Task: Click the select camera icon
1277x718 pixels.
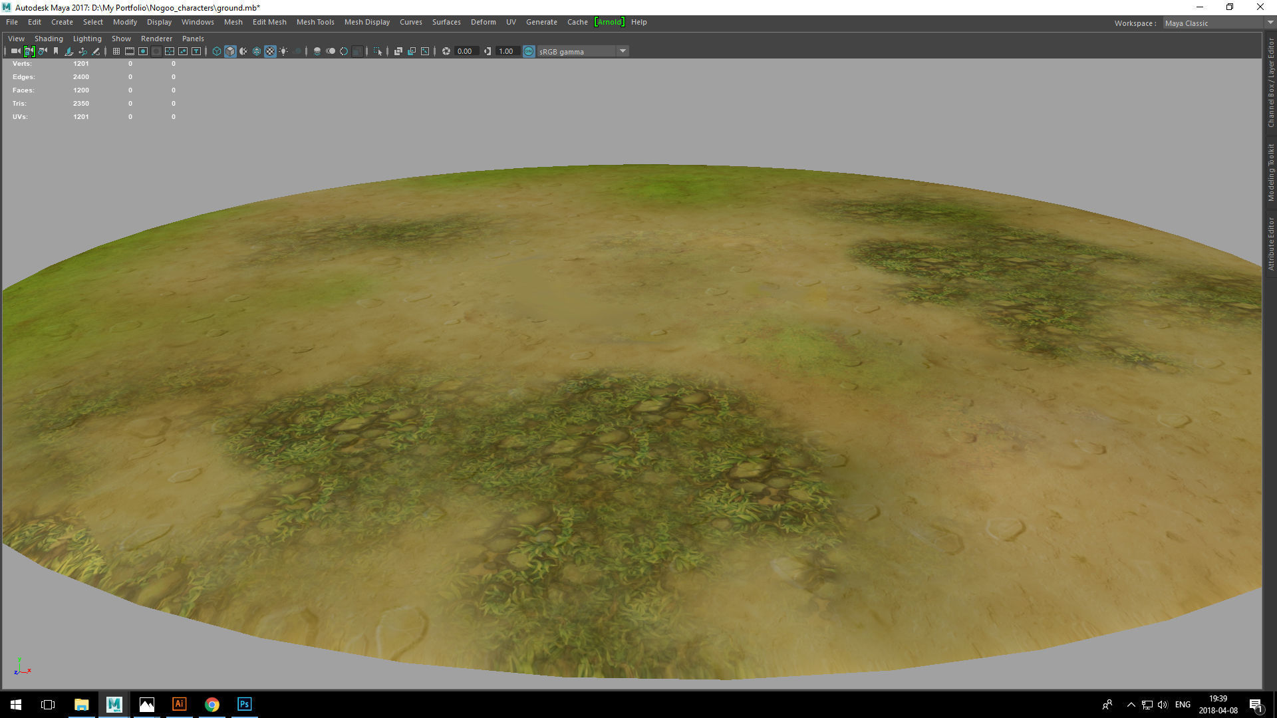Action: 15,51
